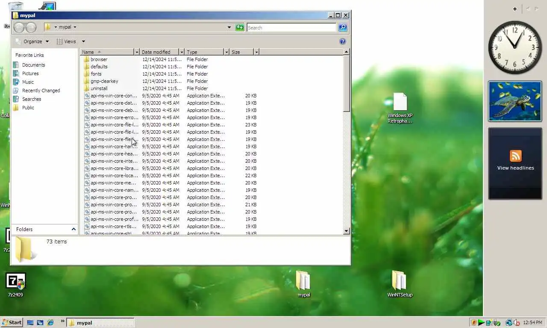Select the api-ms-win-core-loca... file
Viewport: 547px width, 328px height.
click(x=111, y=176)
